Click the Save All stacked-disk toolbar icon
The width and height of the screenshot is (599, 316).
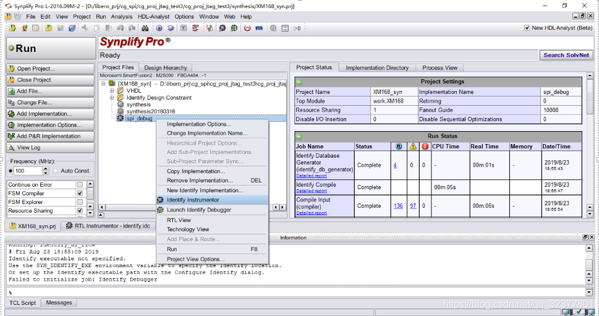pos(72,28)
